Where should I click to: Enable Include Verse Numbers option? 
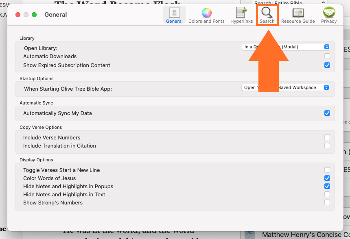[327, 138]
